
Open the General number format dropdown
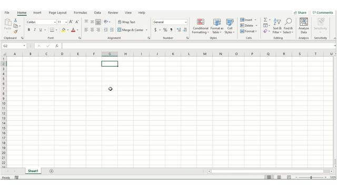click(x=186, y=22)
